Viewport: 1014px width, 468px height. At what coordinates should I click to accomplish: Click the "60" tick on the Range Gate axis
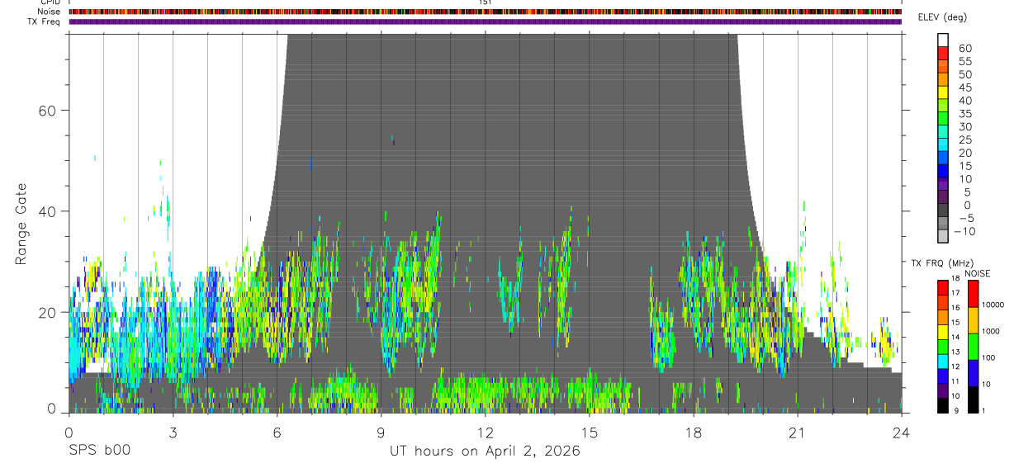(x=46, y=111)
